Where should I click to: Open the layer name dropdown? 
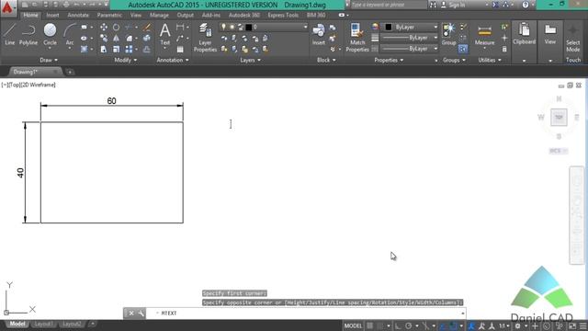305,27
